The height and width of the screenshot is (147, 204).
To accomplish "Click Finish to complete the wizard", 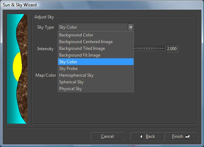I will click(x=181, y=136).
